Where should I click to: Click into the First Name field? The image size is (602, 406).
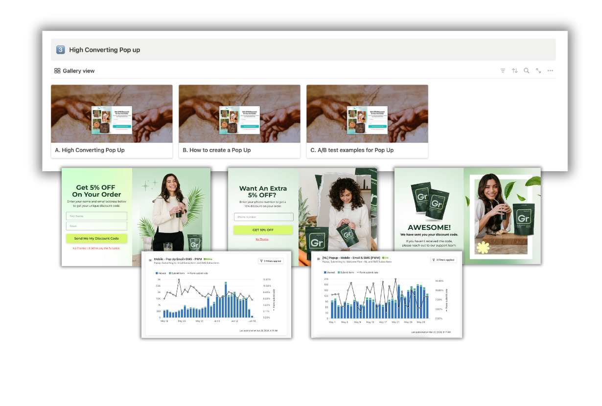click(x=96, y=216)
